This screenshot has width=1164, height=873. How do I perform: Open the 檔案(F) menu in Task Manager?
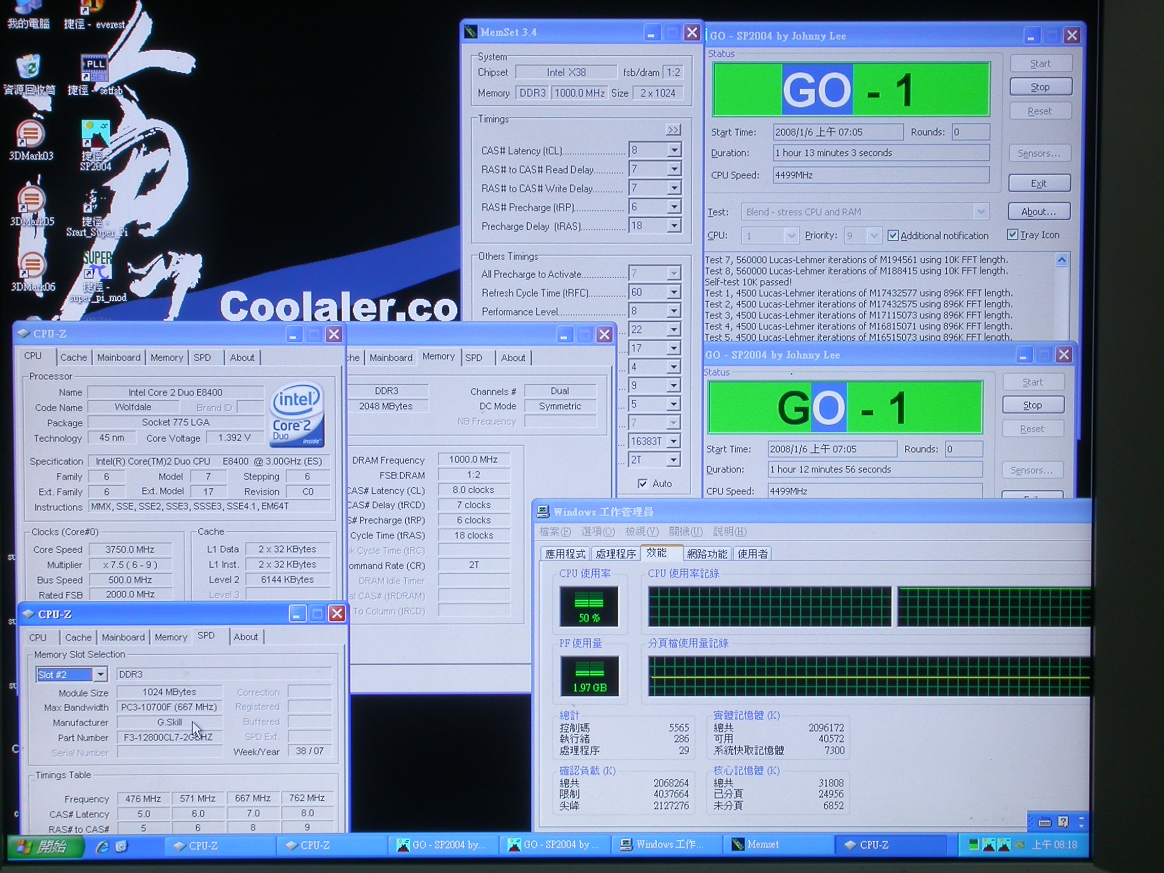pyautogui.click(x=555, y=531)
